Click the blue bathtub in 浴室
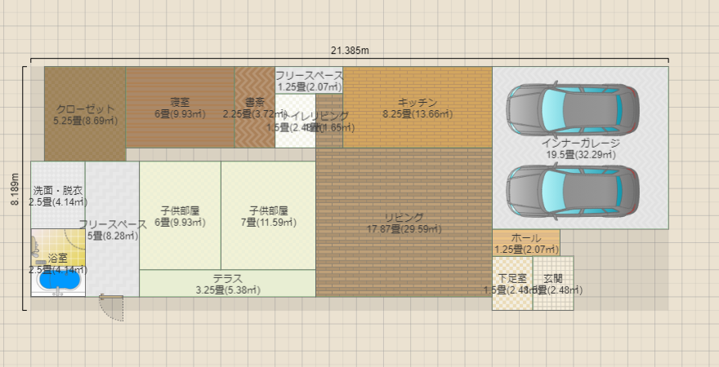Viewport: 719px width, 367px height. (60, 280)
